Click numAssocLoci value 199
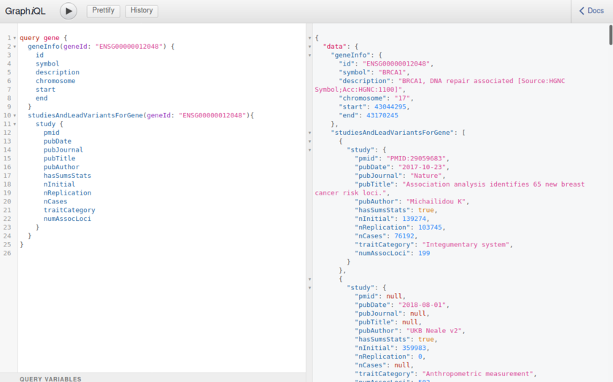 pos(424,253)
